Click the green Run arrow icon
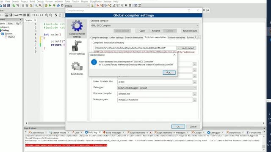Viewport: 271px width, 152px height. pos(50,5)
